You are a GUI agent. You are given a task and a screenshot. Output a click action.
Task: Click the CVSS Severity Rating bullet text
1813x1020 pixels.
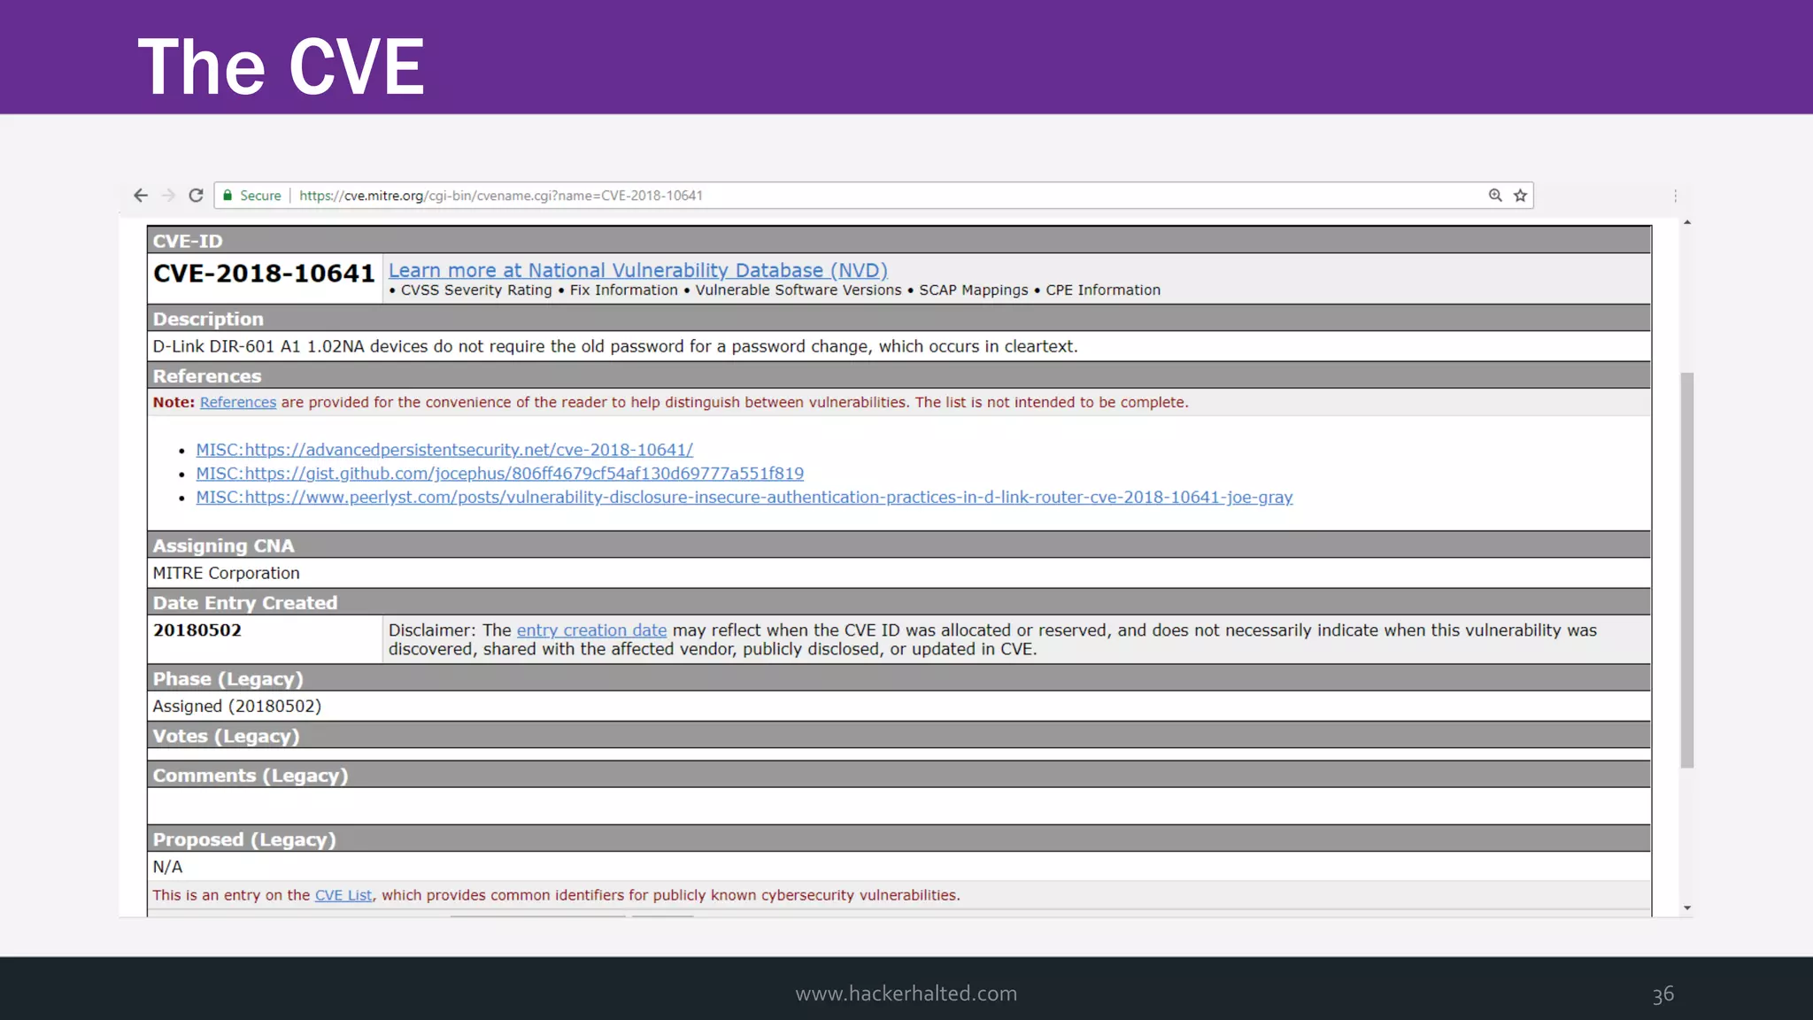(x=476, y=290)
